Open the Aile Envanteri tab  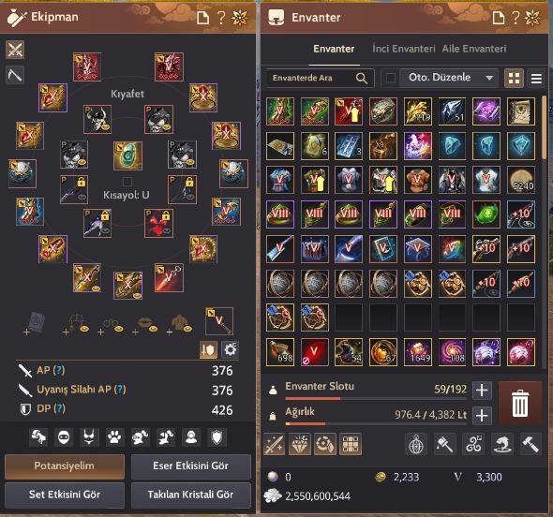474,49
